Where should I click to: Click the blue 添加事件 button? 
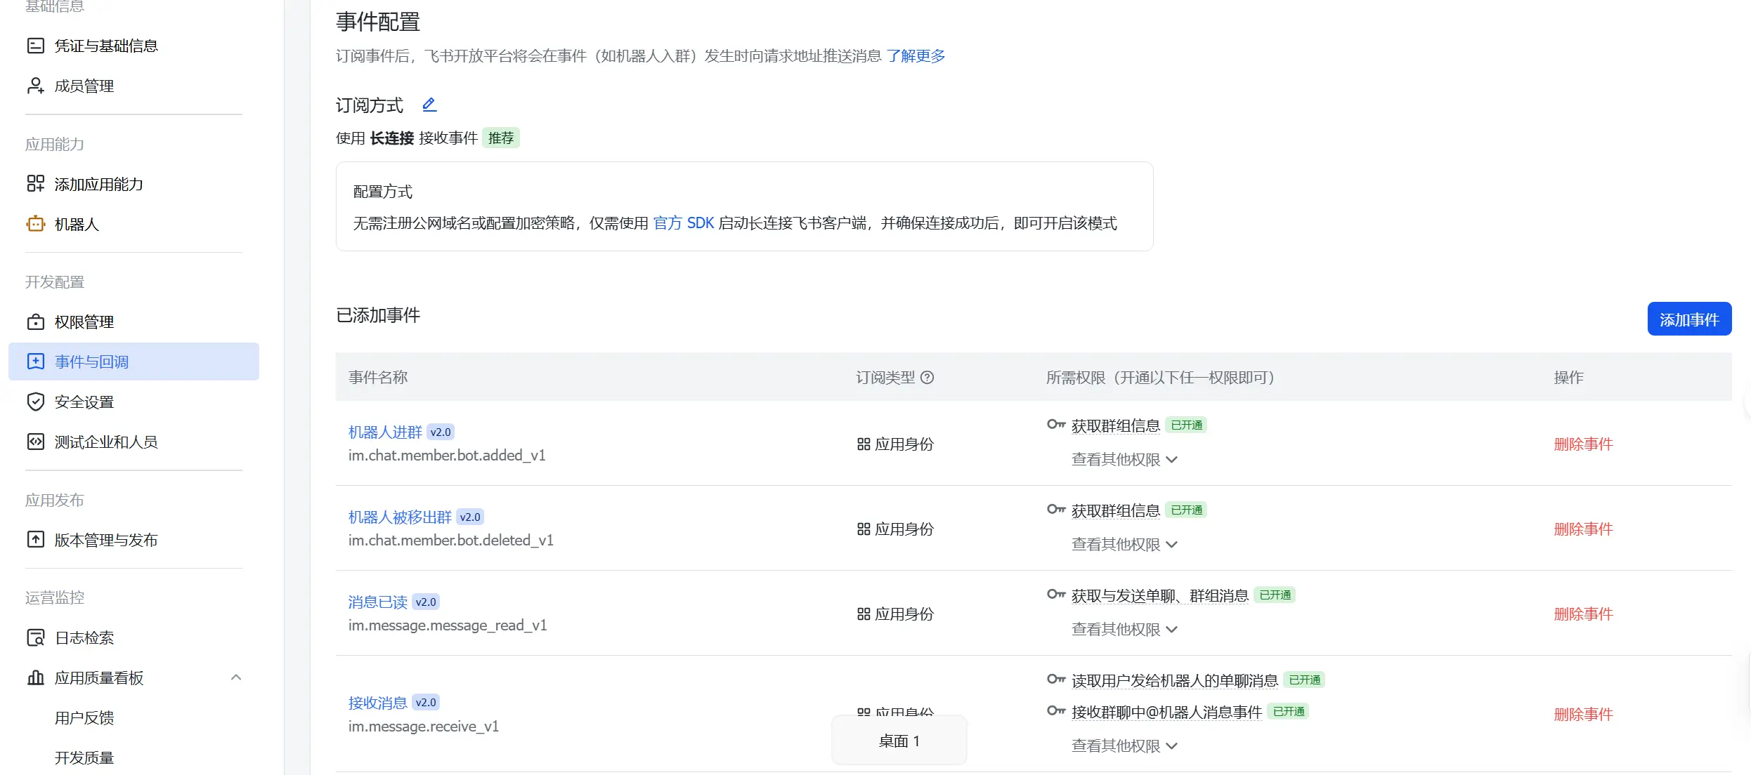[1688, 319]
